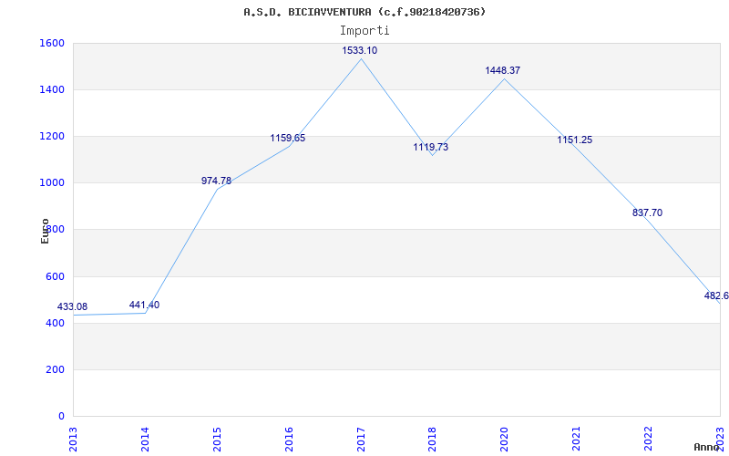Select the 837.70 value label
Screen dimensions: 729x456
647,212
